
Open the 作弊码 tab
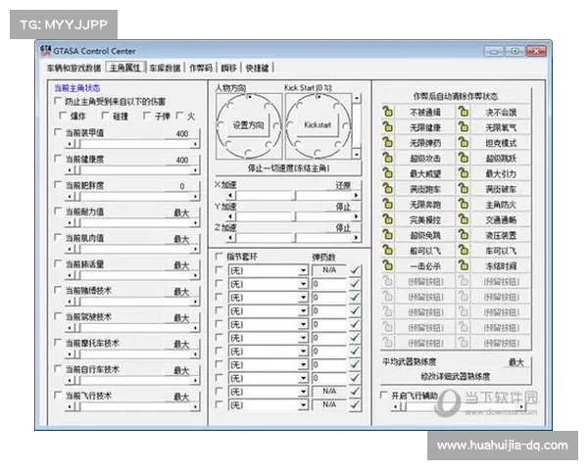[200, 68]
